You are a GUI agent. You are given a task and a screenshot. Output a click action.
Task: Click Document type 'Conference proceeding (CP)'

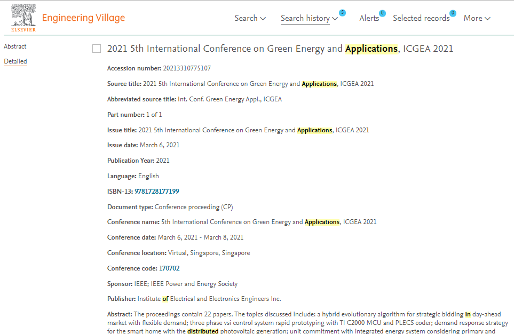point(194,207)
